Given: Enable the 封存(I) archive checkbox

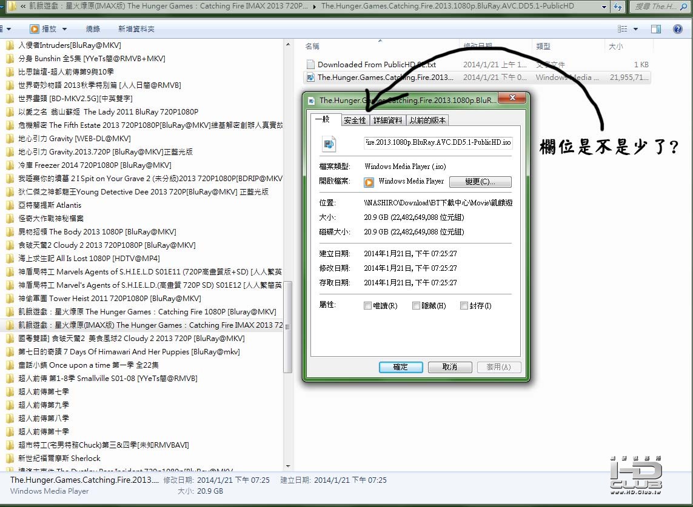Looking at the screenshot, I should 464,306.
